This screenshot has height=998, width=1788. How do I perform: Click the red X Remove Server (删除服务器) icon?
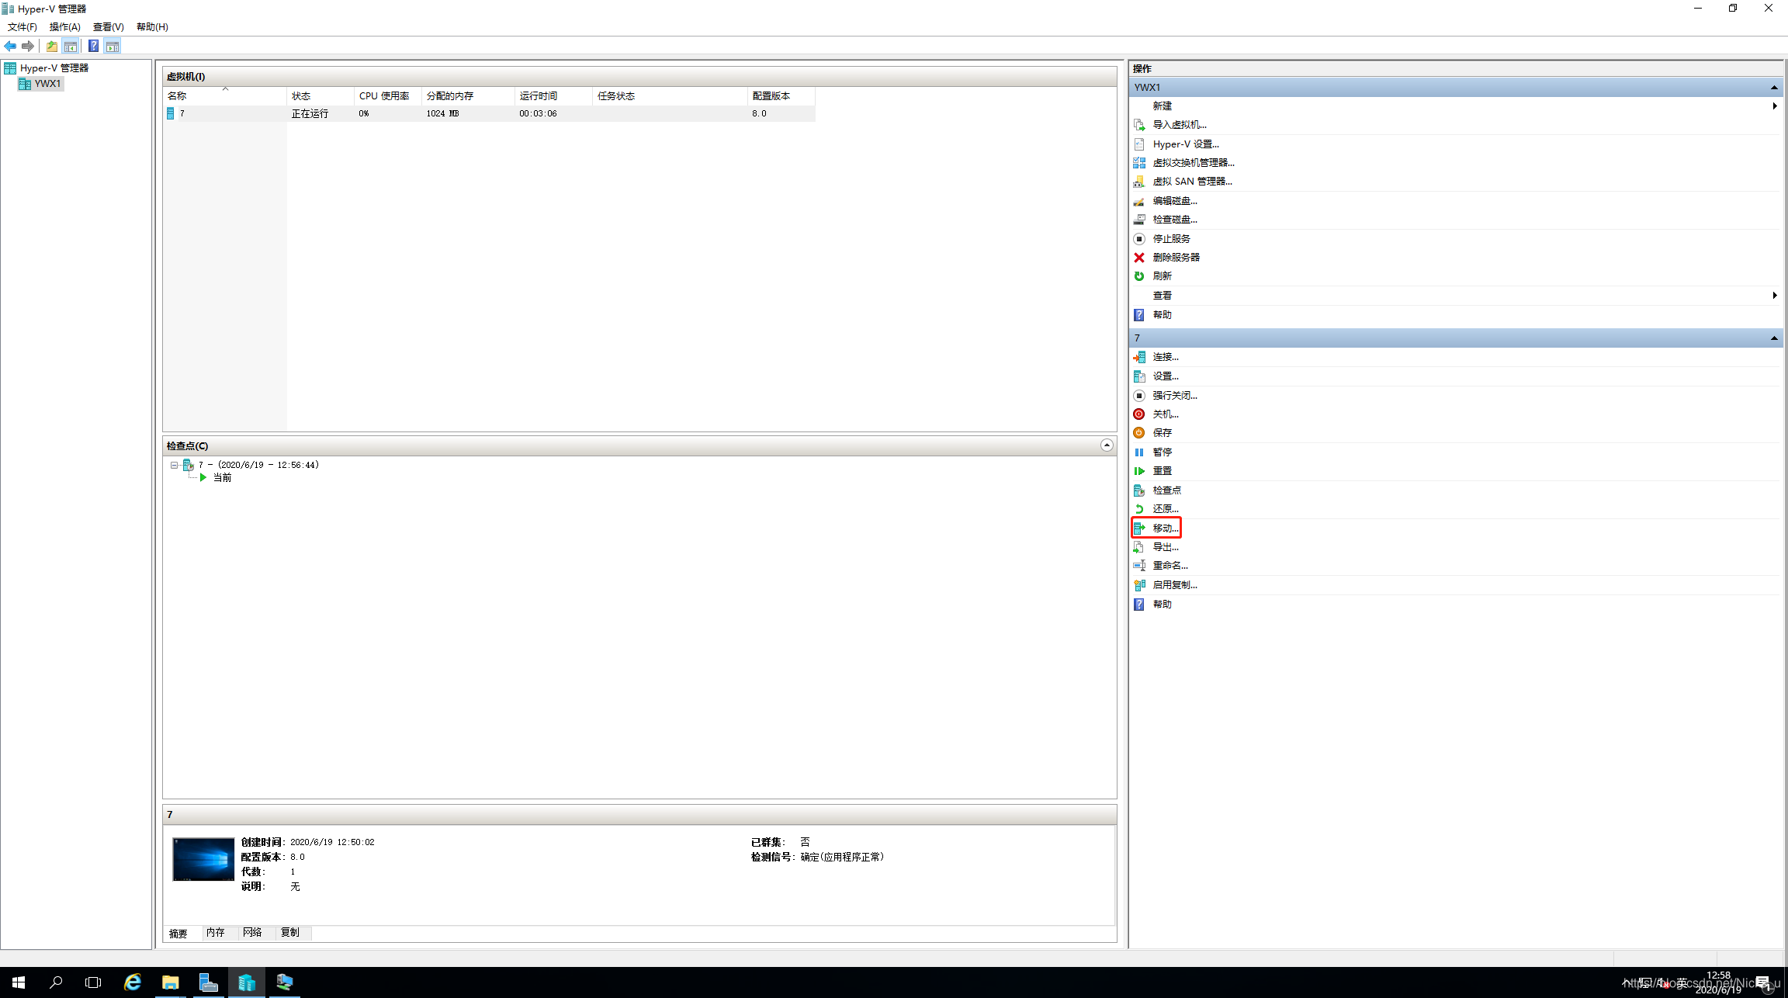pos(1139,258)
